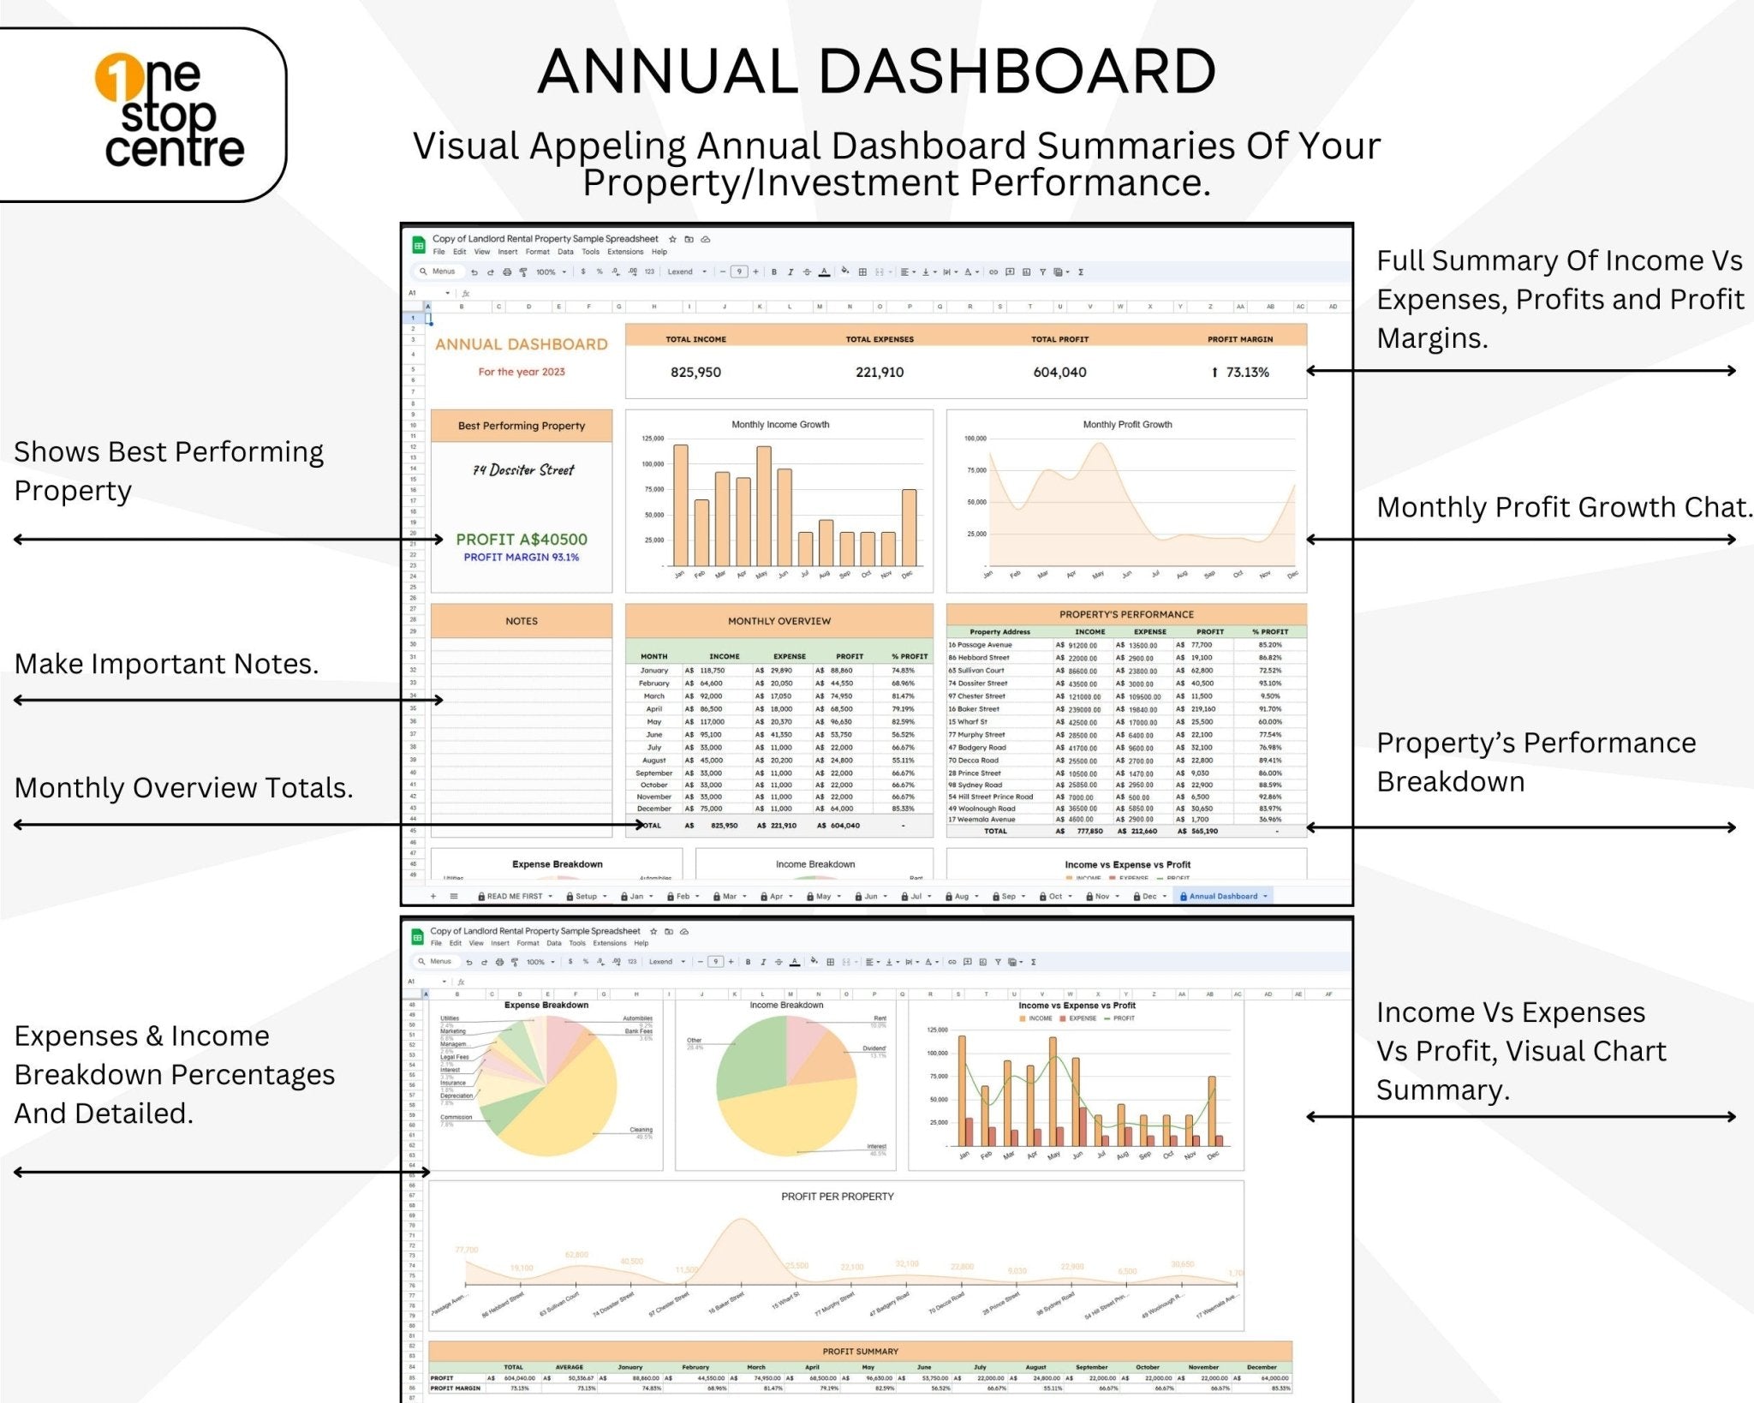The height and width of the screenshot is (1403, 1754).
Task: Select the Bold formatting icon
Action: click(774, 272)
